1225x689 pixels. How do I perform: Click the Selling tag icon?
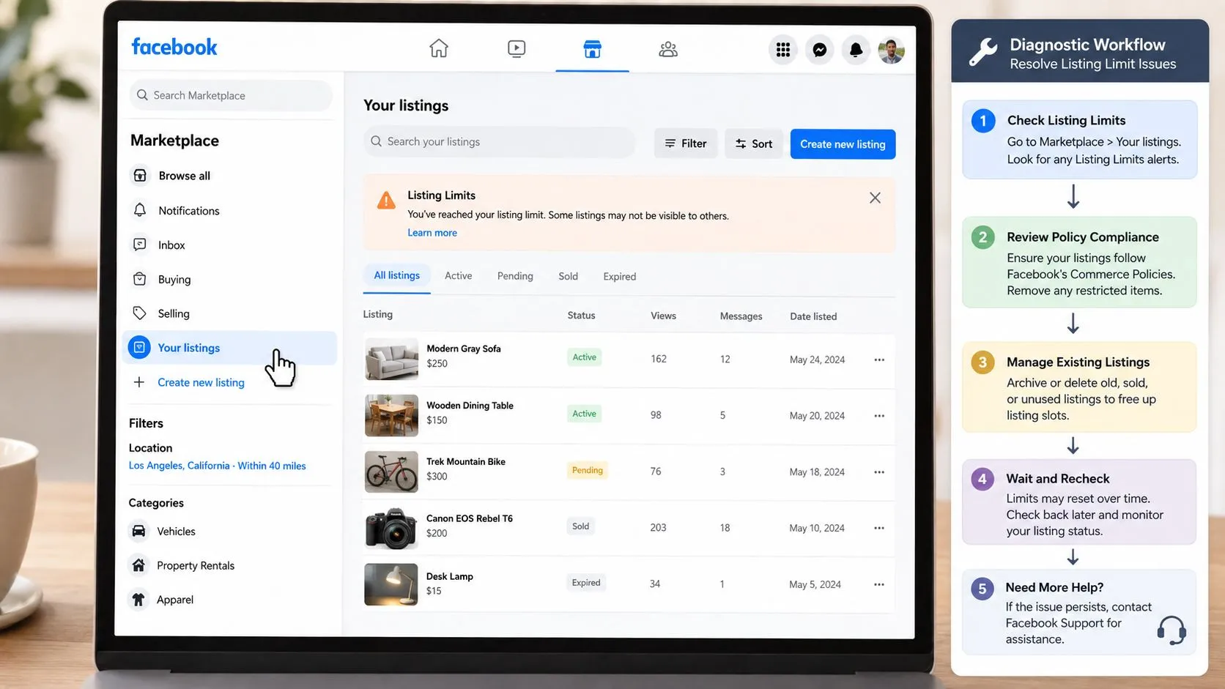click(140, 313)
